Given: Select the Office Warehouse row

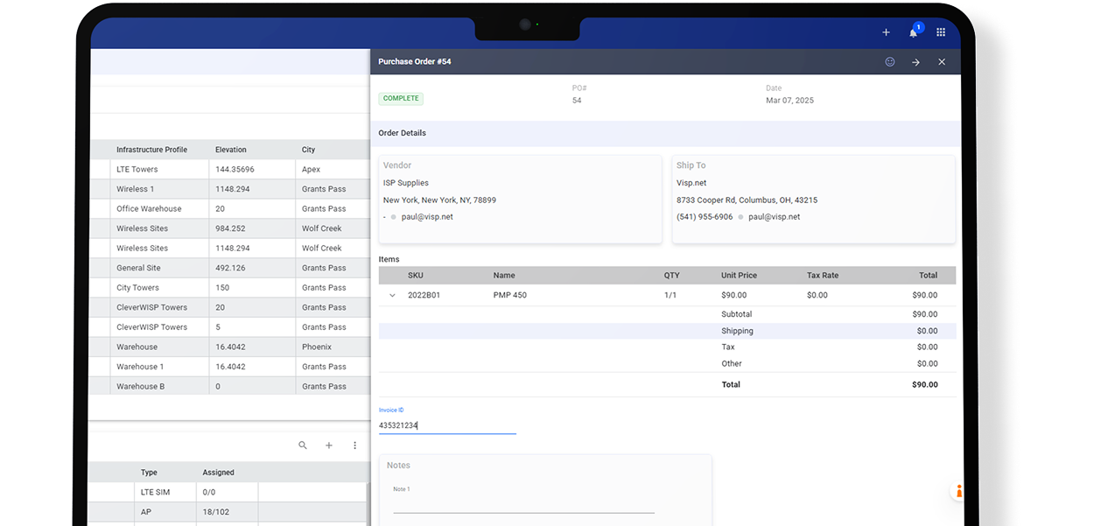Looking at the screenshot, I should tap(230, 209).
